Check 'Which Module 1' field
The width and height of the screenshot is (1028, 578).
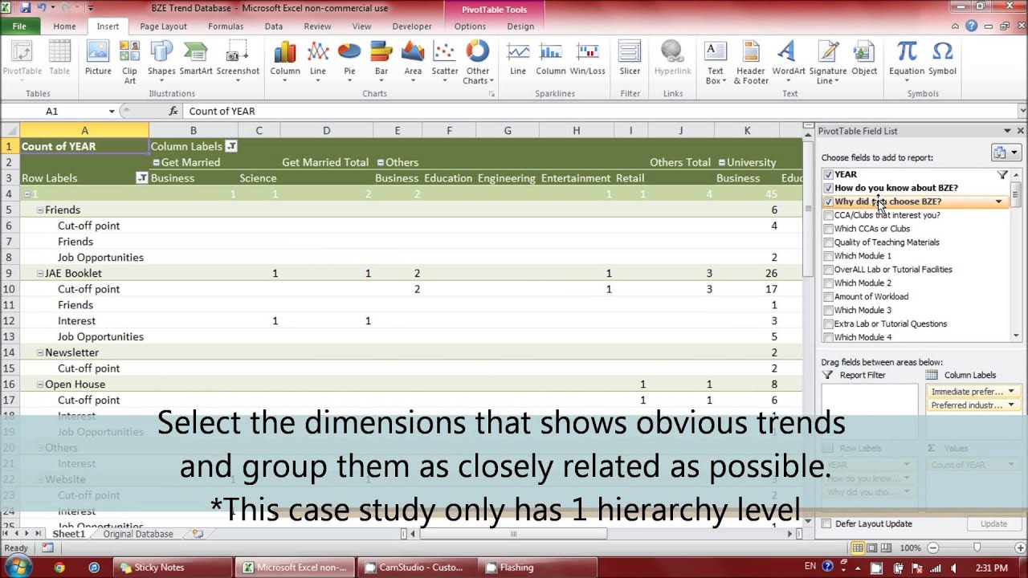[x=828, y=256]
